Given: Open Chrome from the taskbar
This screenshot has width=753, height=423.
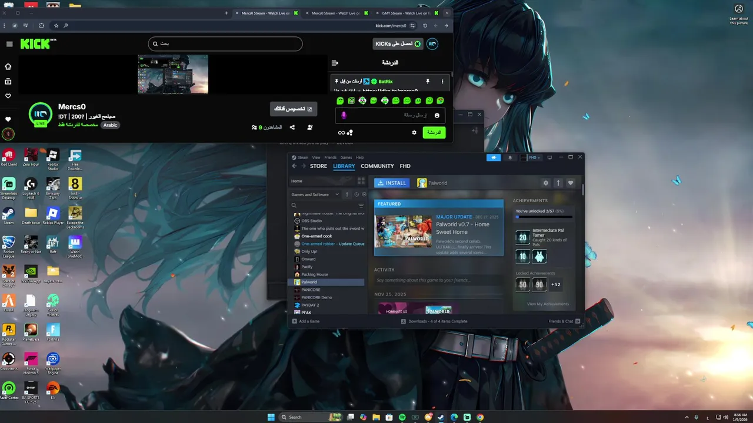Looking at the screenshot, I should pyautogui.click(x=480, y=417).
